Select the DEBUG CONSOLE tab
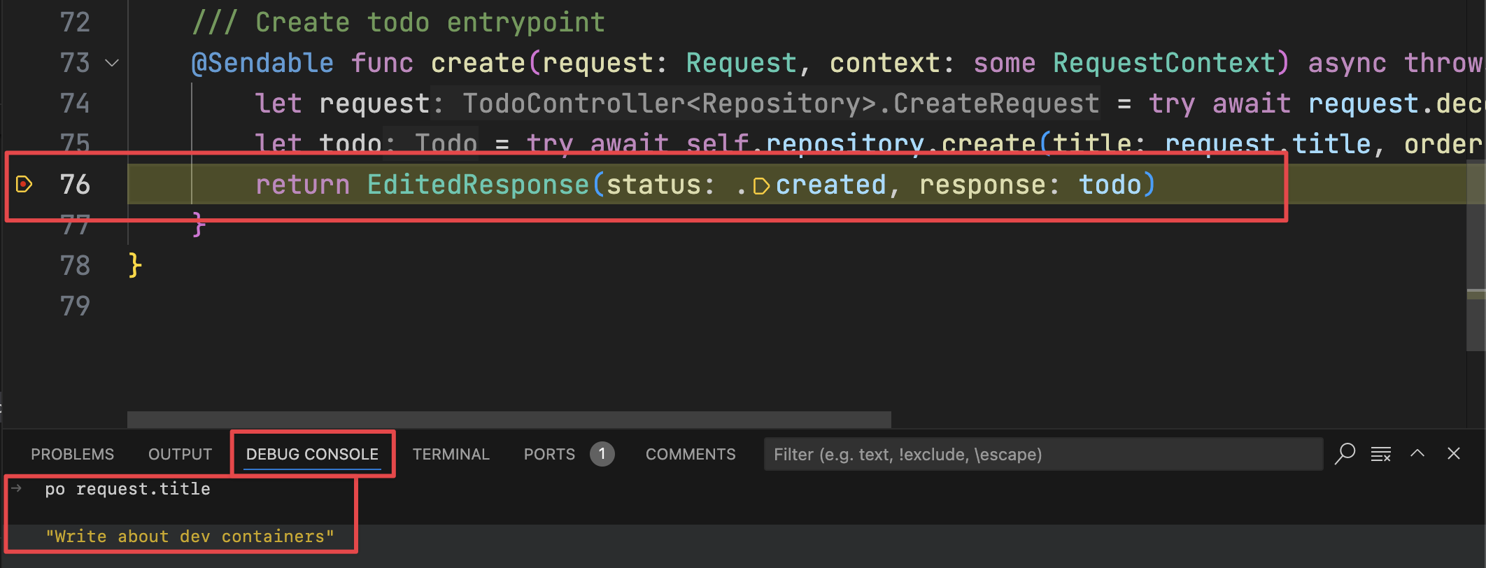 coord(312,455)
